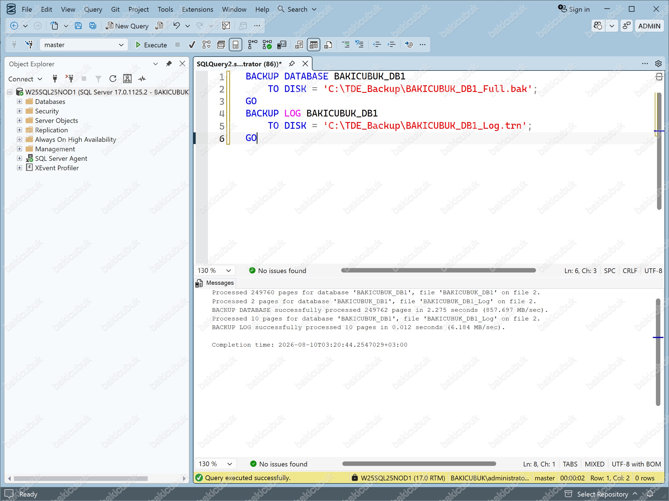Click Sign in at top right
This screenshot has height=501, width=669.
tap(574, 9)
